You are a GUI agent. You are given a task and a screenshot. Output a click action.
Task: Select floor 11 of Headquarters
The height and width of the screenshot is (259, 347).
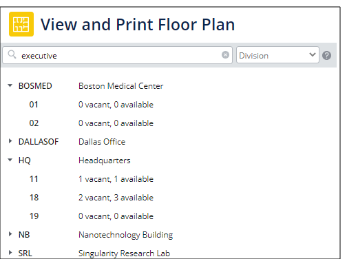[170, 179]
